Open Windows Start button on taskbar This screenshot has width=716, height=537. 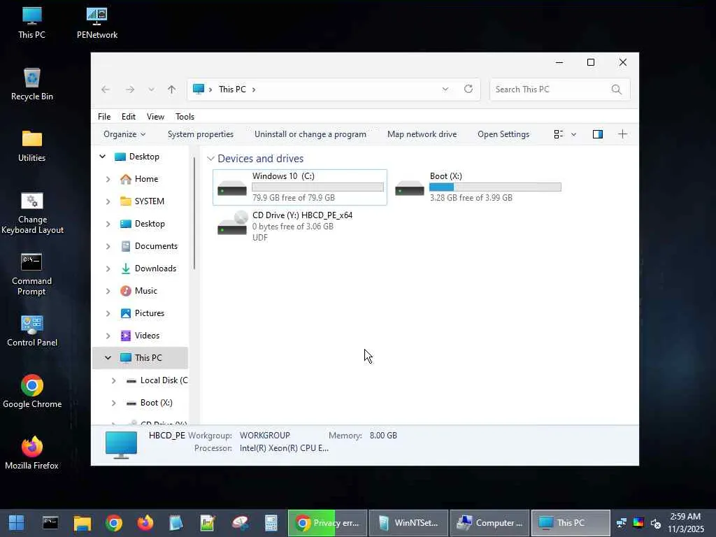(x=17, y=523)
